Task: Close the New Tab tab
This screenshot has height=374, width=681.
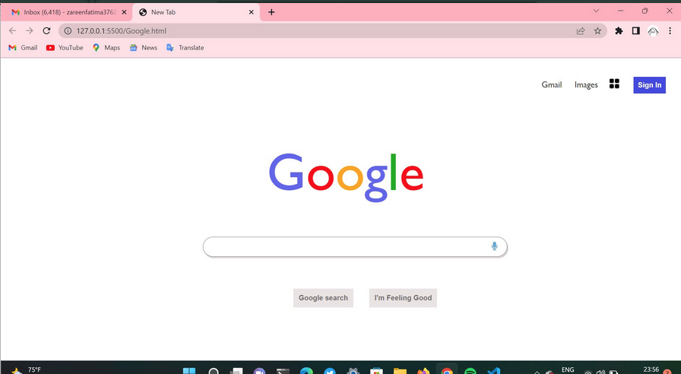Action: tap(251, 12)
